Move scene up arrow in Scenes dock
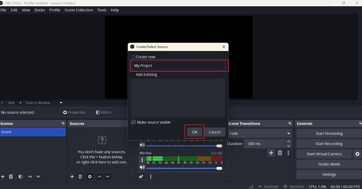 (30, 176)
